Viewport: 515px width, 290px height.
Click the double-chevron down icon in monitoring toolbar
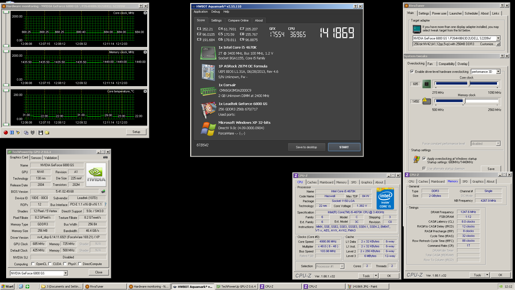[x=32, y=133]
